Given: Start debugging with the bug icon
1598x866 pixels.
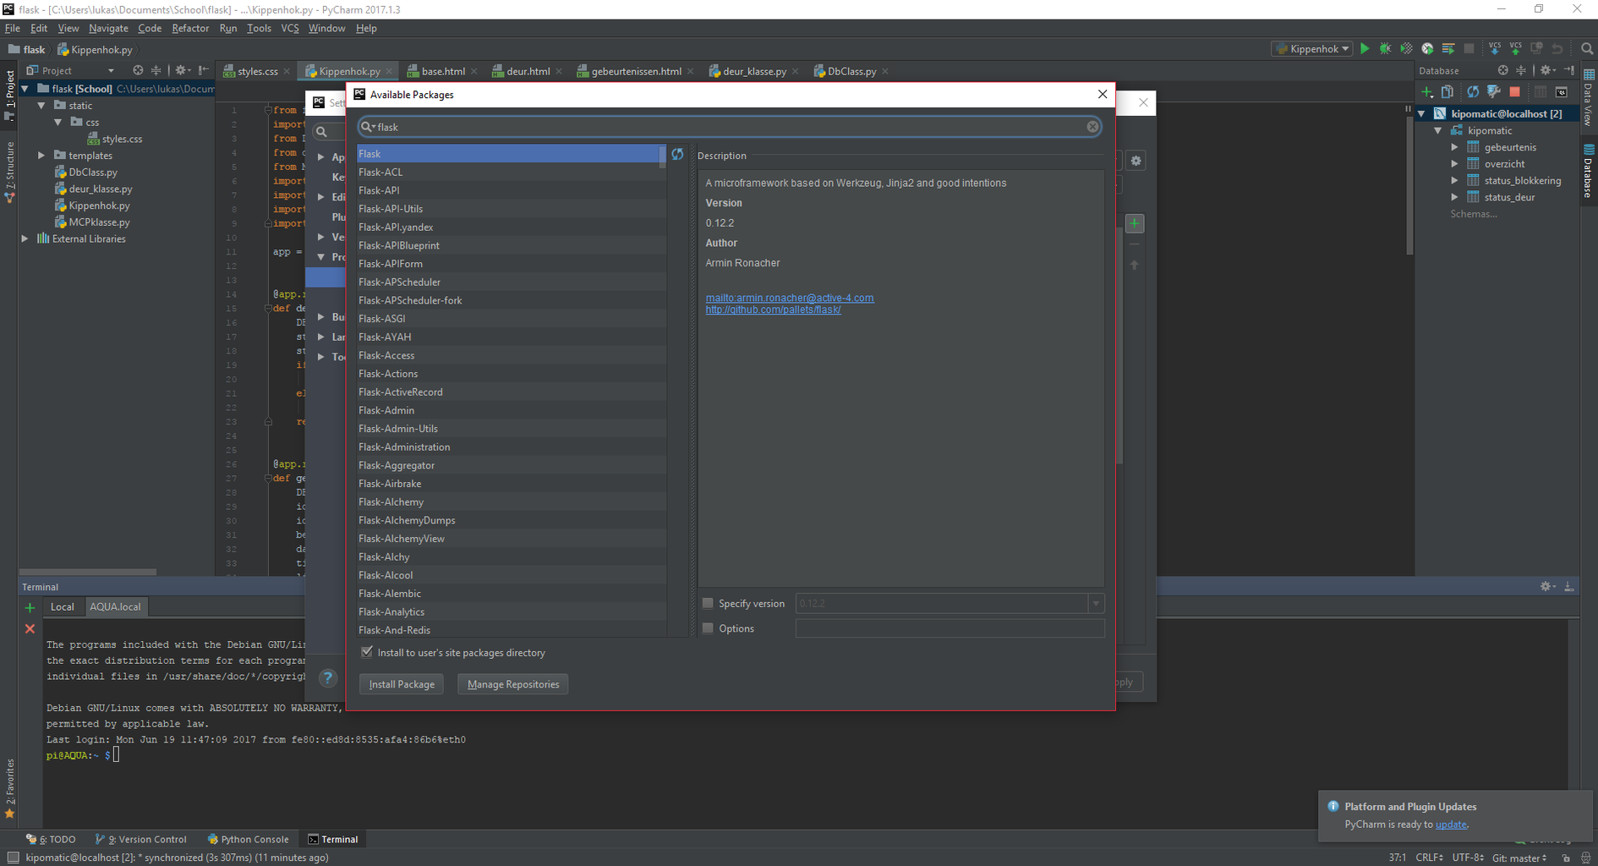Looking at the screenshot, I should [x=1385, y=49].
